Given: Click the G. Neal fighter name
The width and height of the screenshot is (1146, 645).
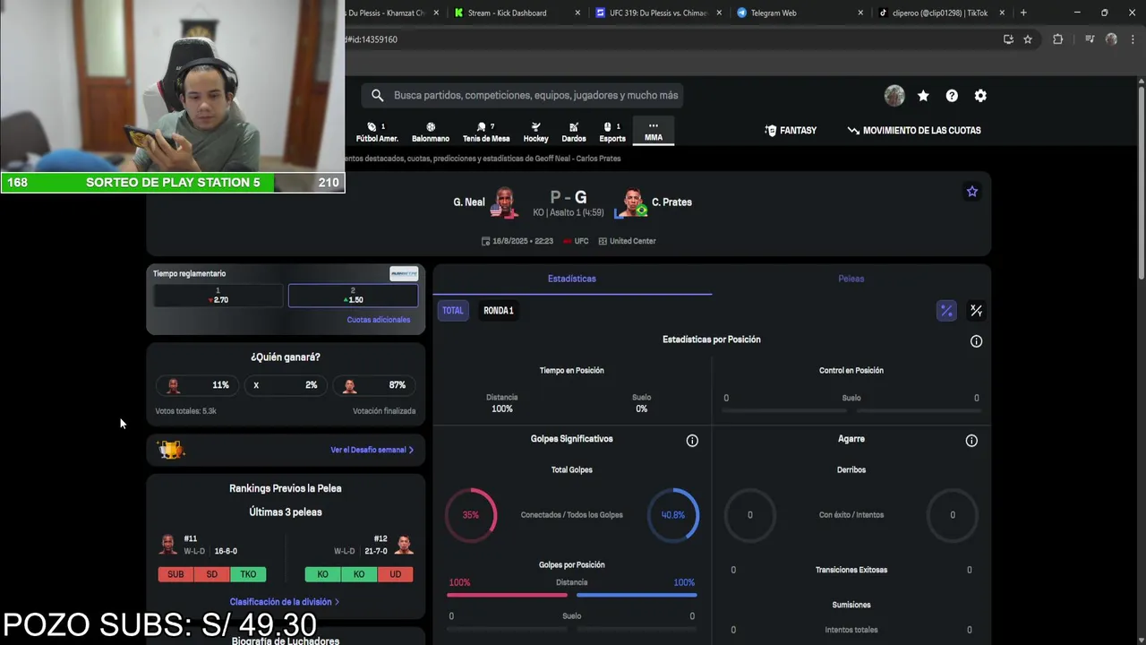Looking at the screenshot, I should 469,202.
